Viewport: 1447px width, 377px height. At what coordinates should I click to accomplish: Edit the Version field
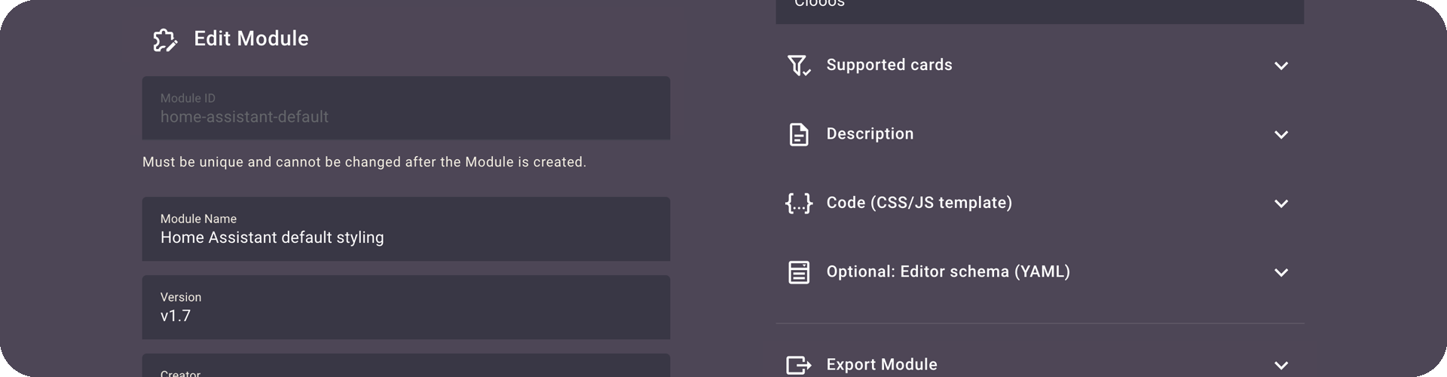point(406,308)
